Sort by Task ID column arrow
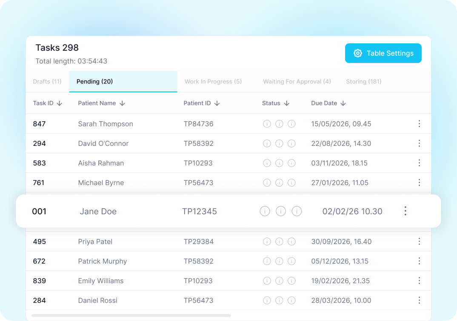Viewport: 457px width, 321px height. point(60,103)
